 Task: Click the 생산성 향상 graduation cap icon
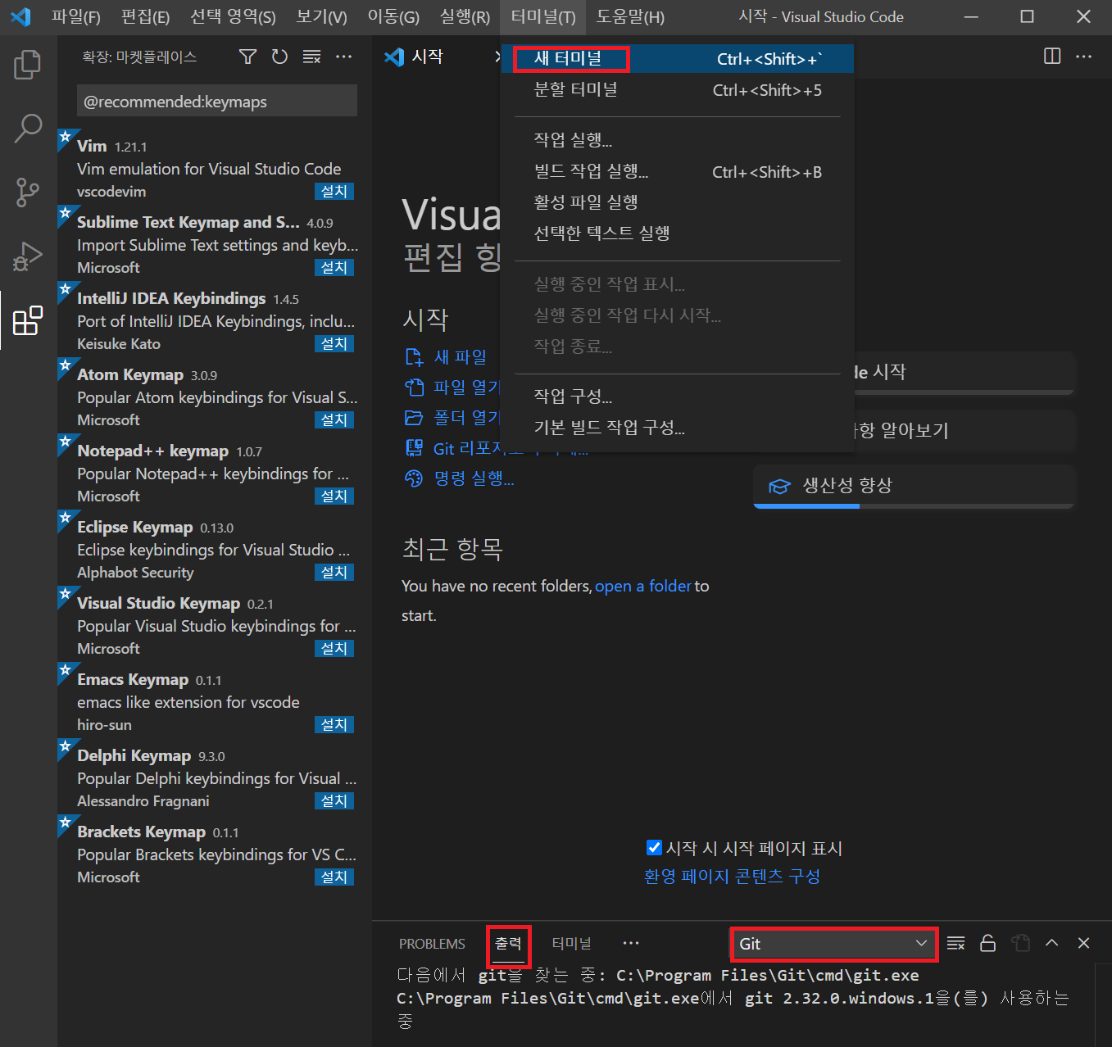pos(778,486)
